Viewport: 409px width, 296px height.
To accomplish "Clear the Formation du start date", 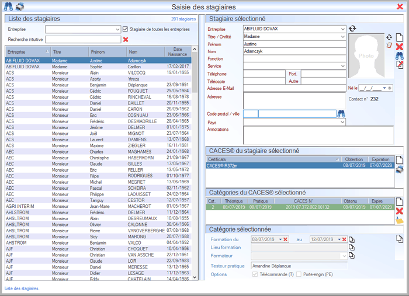I will [286, 239].
